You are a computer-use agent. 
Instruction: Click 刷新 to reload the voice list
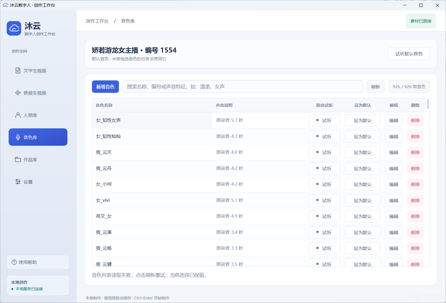point(376,87)
